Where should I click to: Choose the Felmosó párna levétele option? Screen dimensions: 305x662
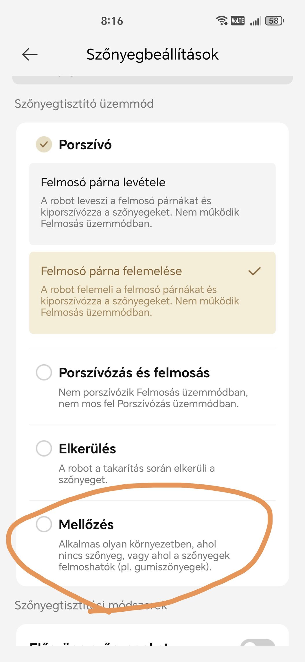[152, 204]
